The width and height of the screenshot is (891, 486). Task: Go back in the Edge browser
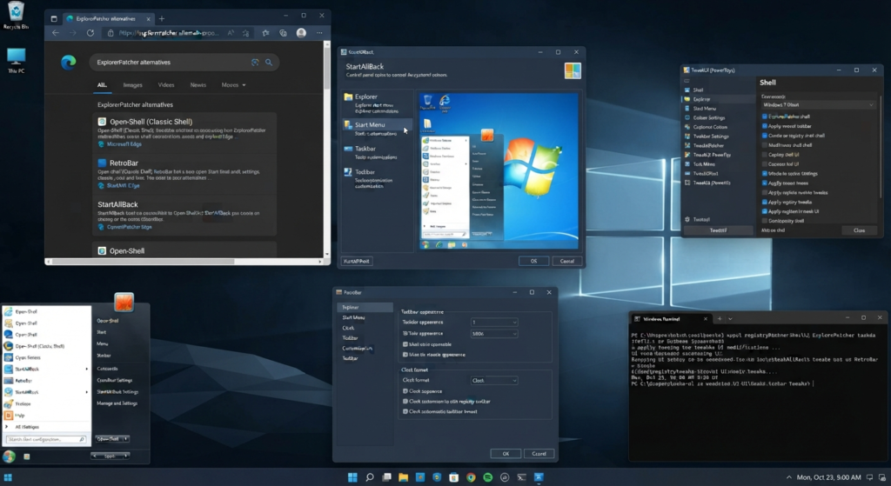click(x=55, y=33)
